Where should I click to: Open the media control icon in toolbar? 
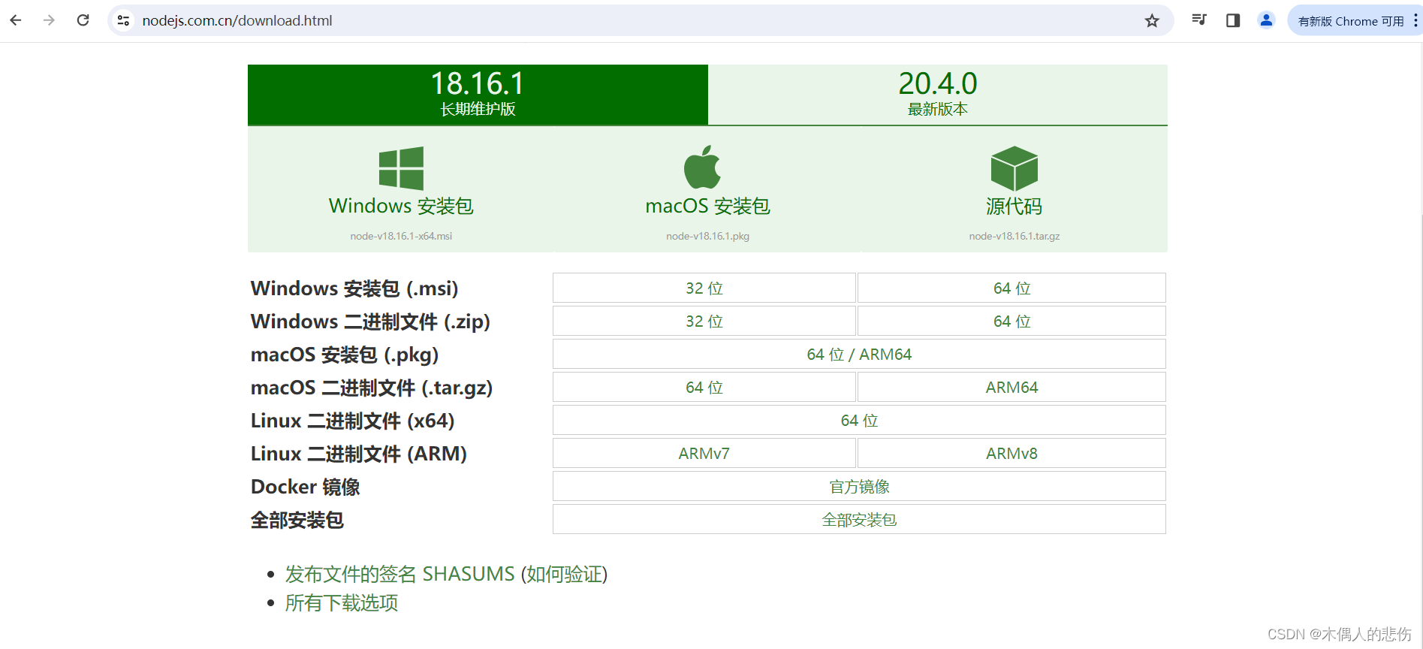click(1199, 20)
